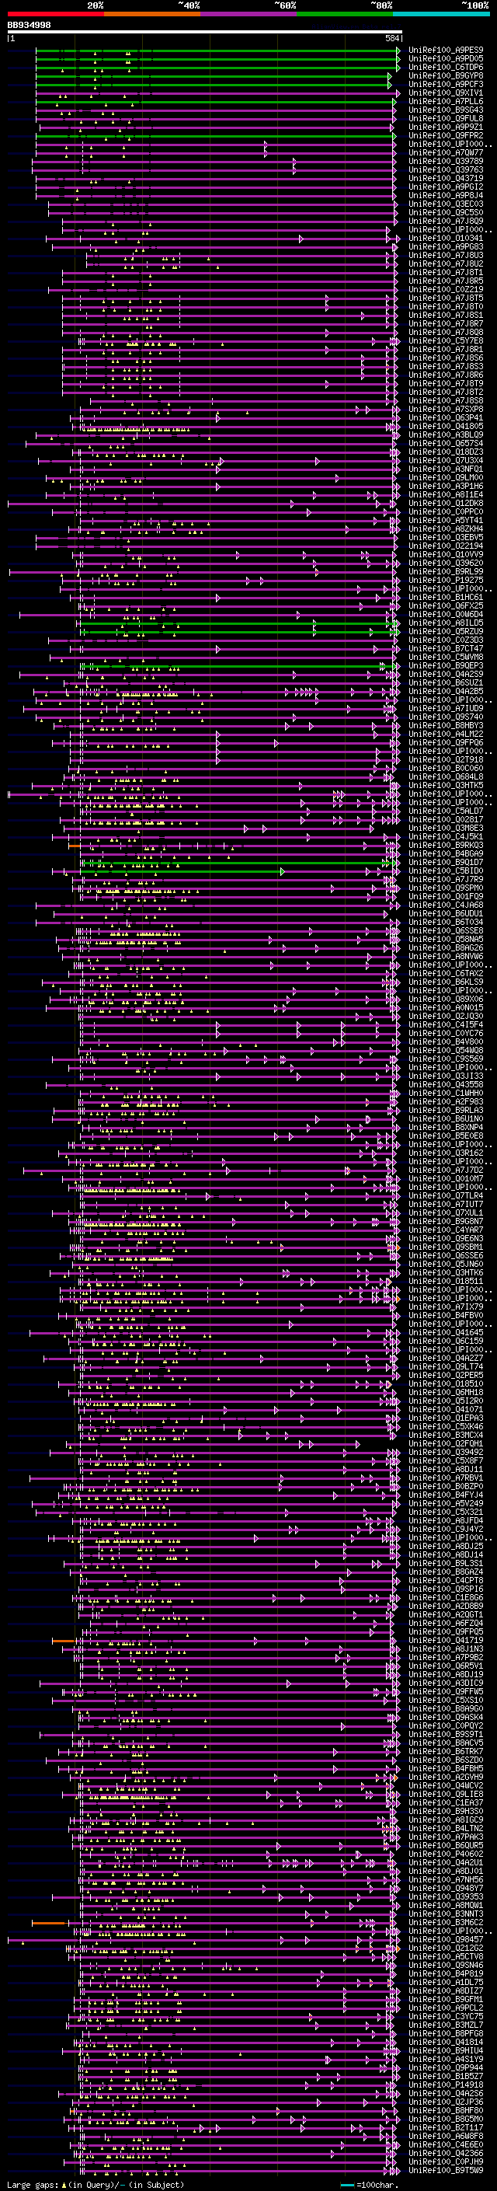Viewport: 497px width, 2191px height.
Task: Click hit label UniRef100_Q2T918
Action: (x=446, y=760)
